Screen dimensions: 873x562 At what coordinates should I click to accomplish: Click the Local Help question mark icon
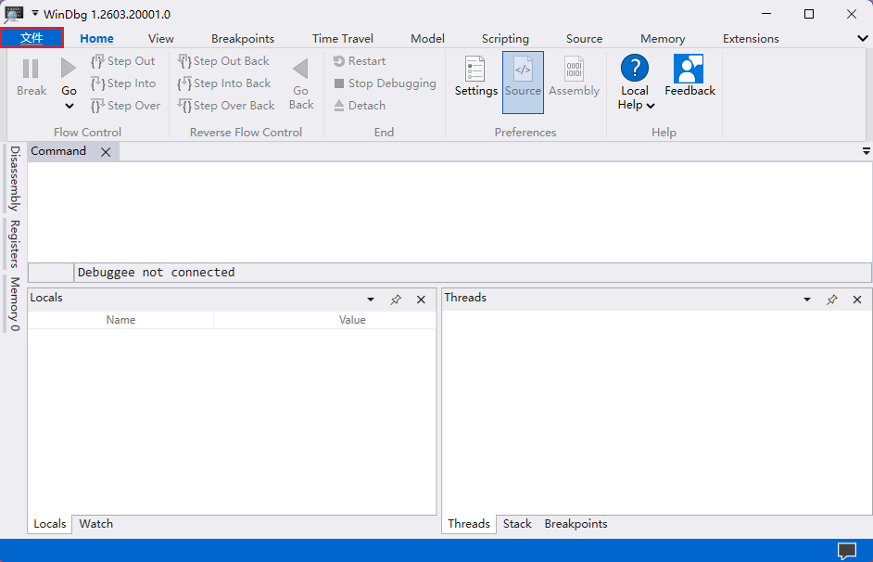click(x=635, y=69)
